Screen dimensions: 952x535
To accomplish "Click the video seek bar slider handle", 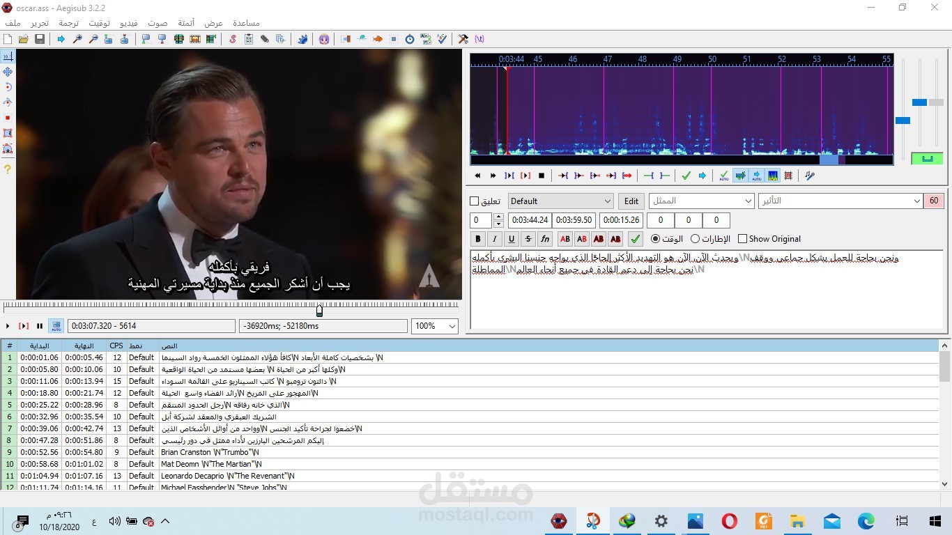I will point(319,310).
